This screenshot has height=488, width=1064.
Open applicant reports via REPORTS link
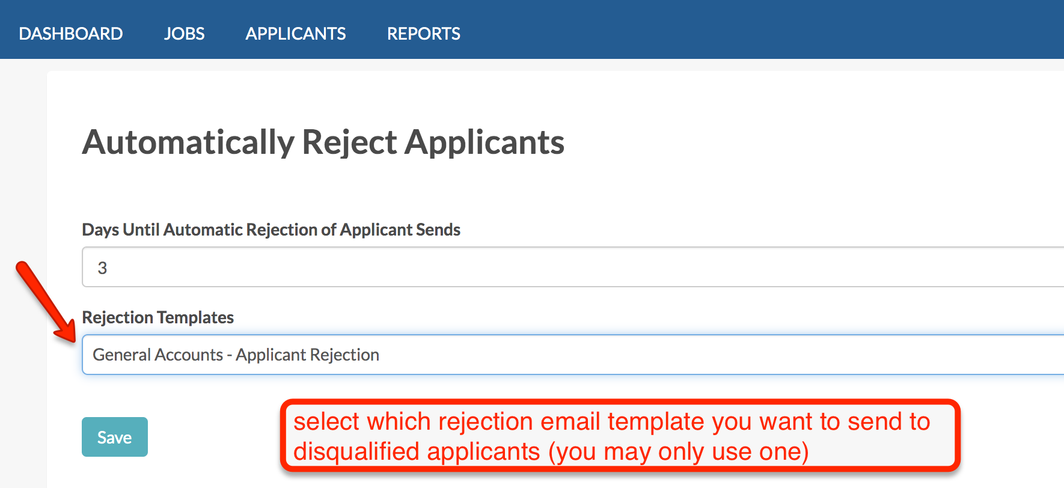click(423, 34)
